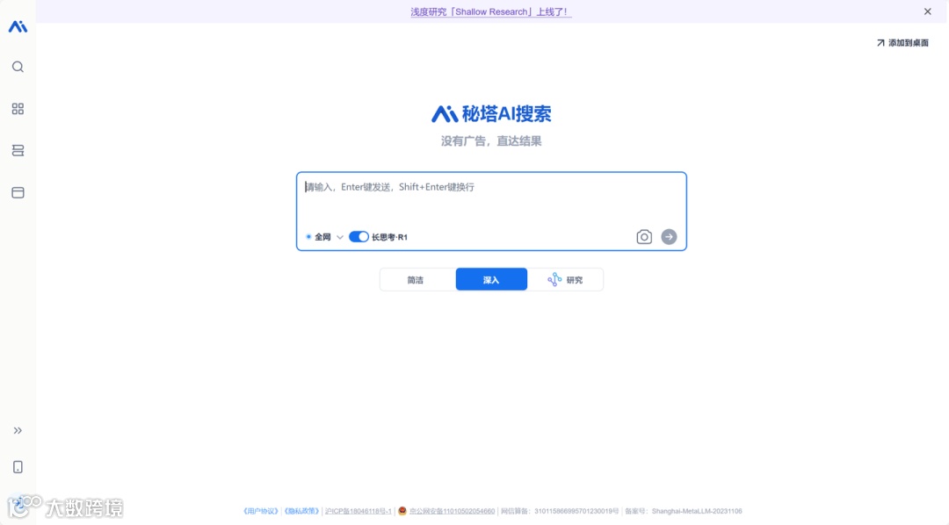Screen dimensions: 949x525
Task: Open the window panel icon in sidebar
Action: point(18,193)
